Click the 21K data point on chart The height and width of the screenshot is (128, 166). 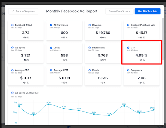pyautogui.click(x=33, y=115)
